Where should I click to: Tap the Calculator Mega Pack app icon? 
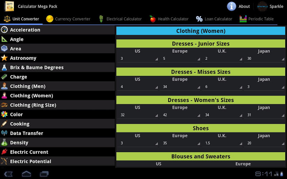[10, 6]
